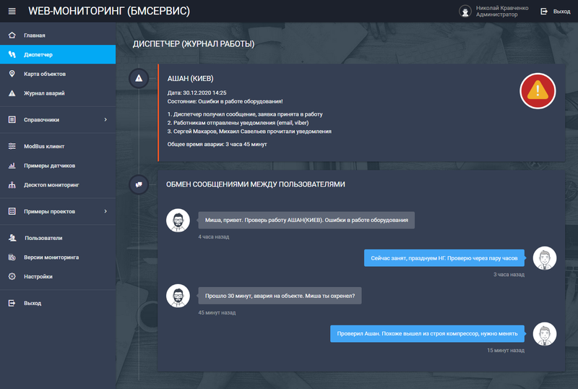Screen dimensions: 578x389
Task: Click the sidebar Выход label
Action: [33, 303]
